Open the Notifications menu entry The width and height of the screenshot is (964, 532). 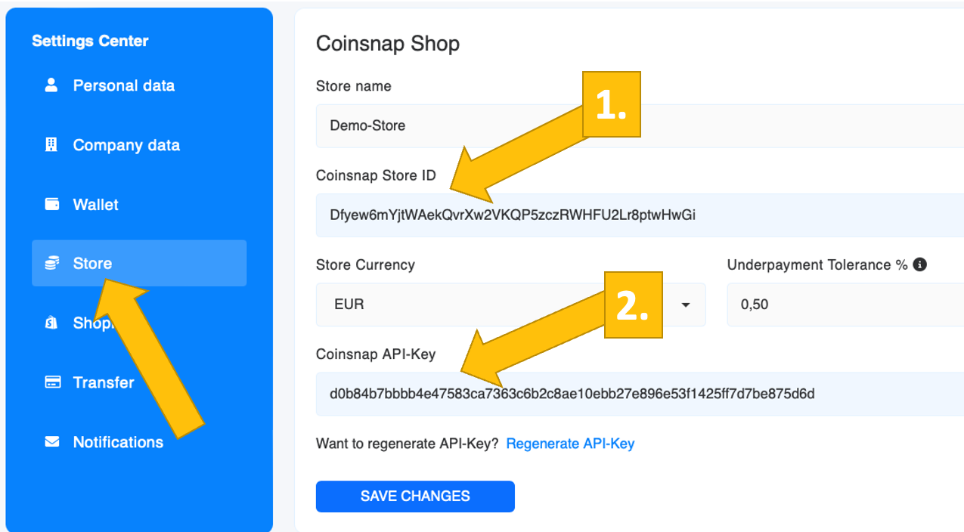118,442
